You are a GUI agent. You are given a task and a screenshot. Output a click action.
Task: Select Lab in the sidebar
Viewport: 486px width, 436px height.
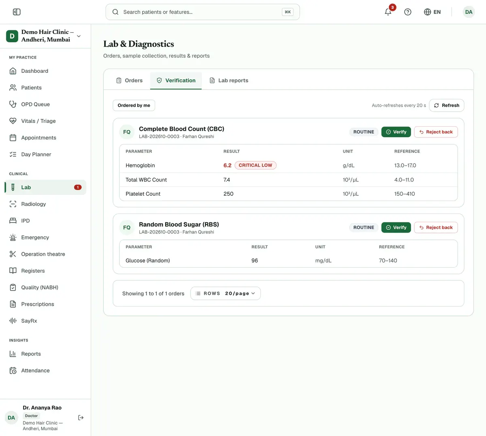pyautogui.click(x=45, y=187)
